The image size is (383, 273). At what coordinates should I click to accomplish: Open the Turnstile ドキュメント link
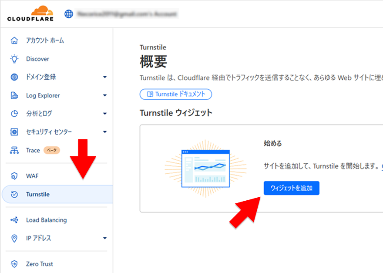[x=175, y=94]
